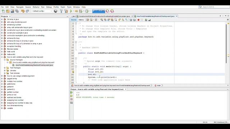Expand the 'palindrome' project node
The height and width of the screenshot is (129, 230).
(x=2, y=84)
